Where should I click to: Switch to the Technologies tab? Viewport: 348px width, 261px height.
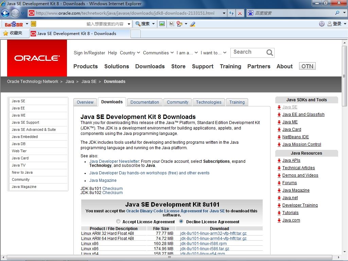[x=209, y=102]
